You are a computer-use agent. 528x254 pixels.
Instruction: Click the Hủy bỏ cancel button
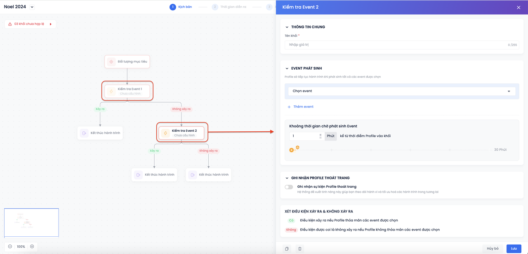[493, 249]
